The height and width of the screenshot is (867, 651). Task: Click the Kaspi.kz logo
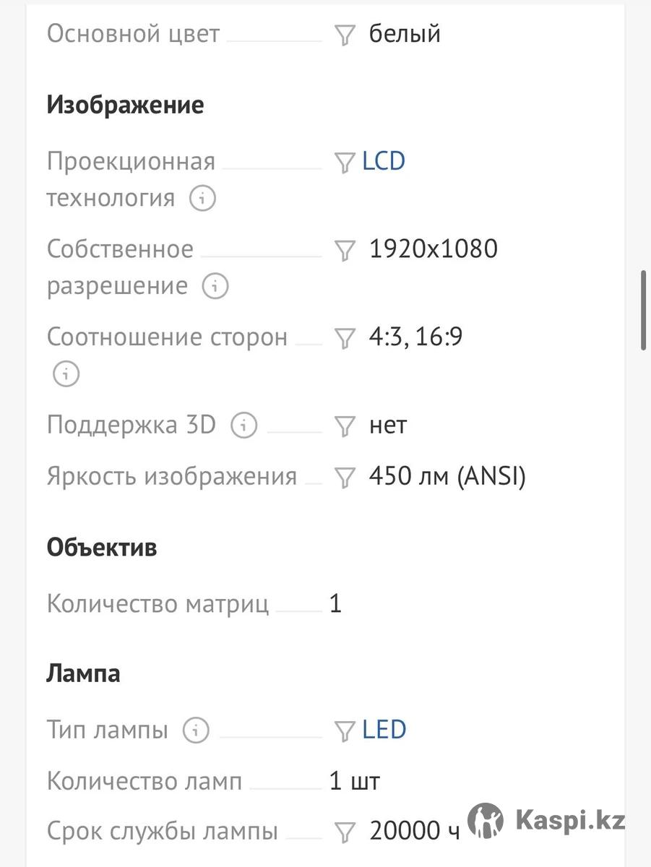[546, 820]
